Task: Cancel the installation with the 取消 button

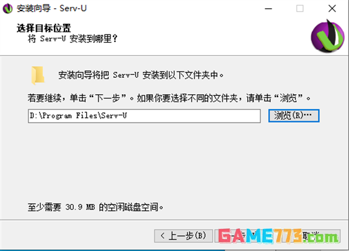Action: tap(312, 236)
